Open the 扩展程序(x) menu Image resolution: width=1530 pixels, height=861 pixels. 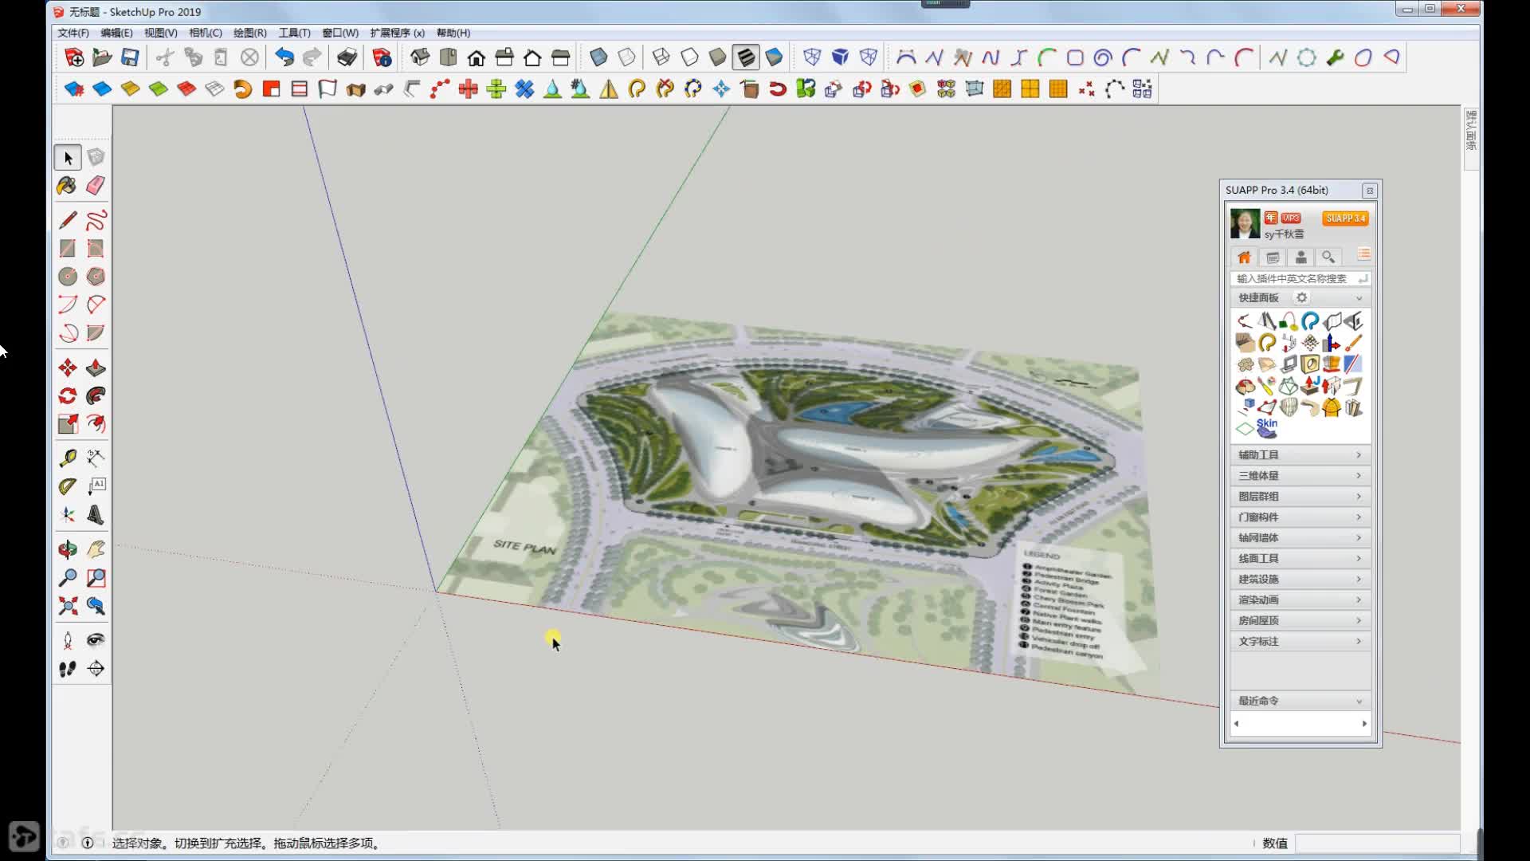pyautogui.click(x=397, y=33)
